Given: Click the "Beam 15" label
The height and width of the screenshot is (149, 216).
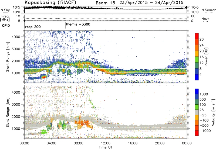Looking at the screenshot, I should click(105, 3).
